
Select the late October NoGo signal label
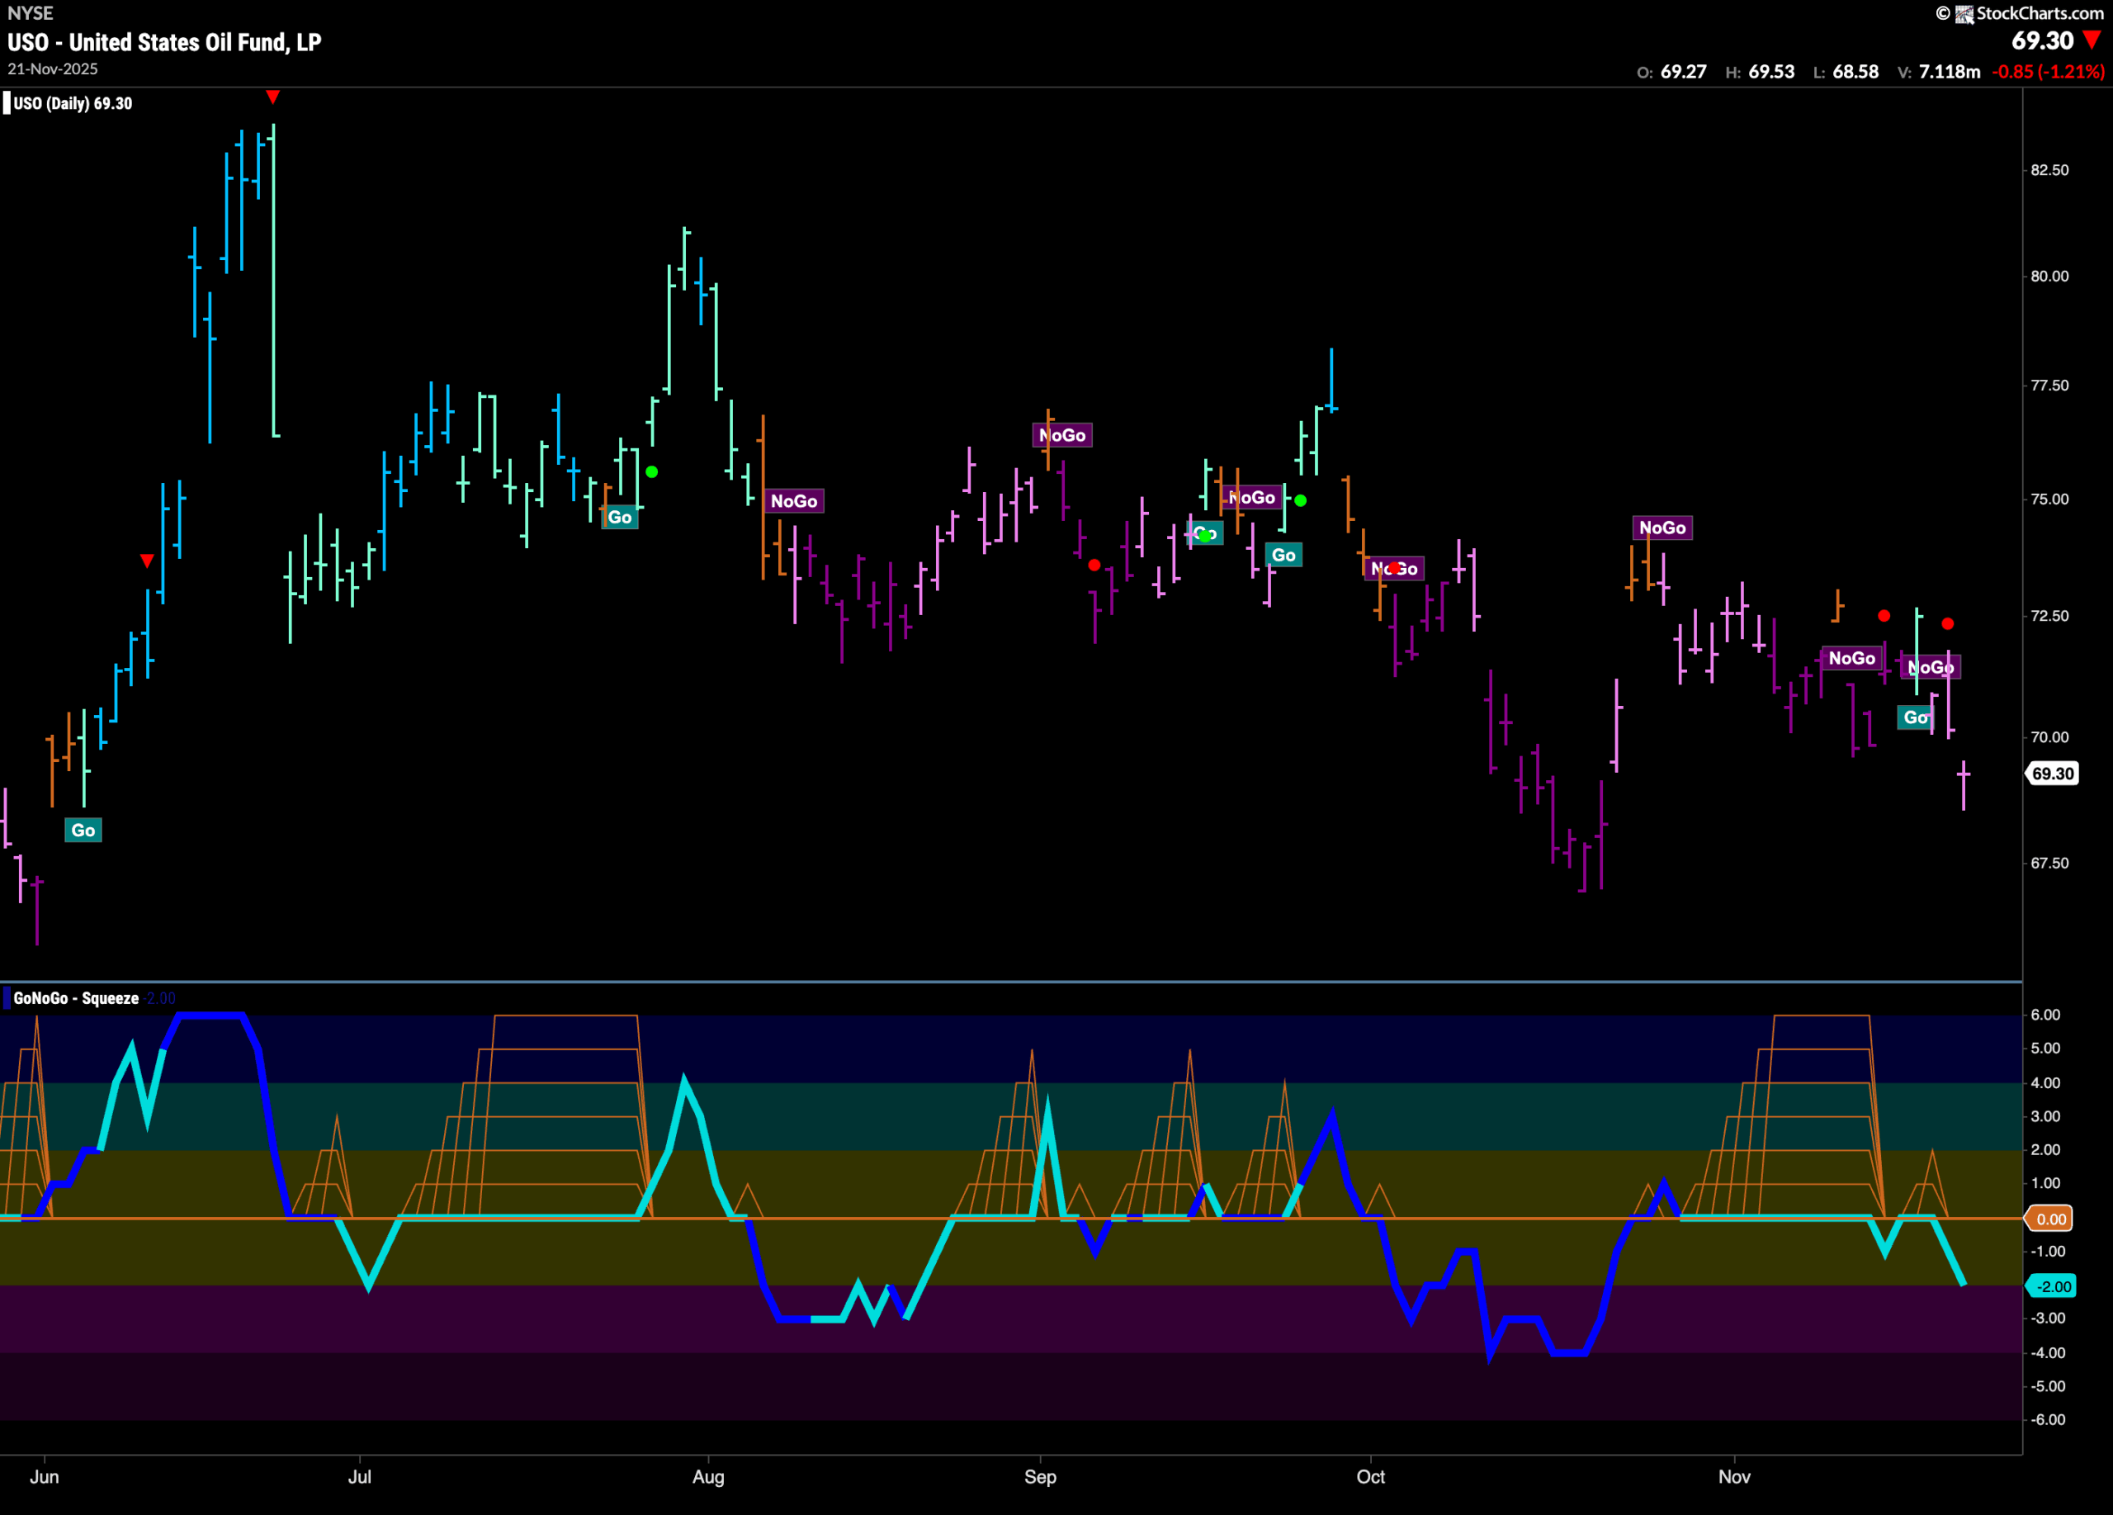[1662, 528]
